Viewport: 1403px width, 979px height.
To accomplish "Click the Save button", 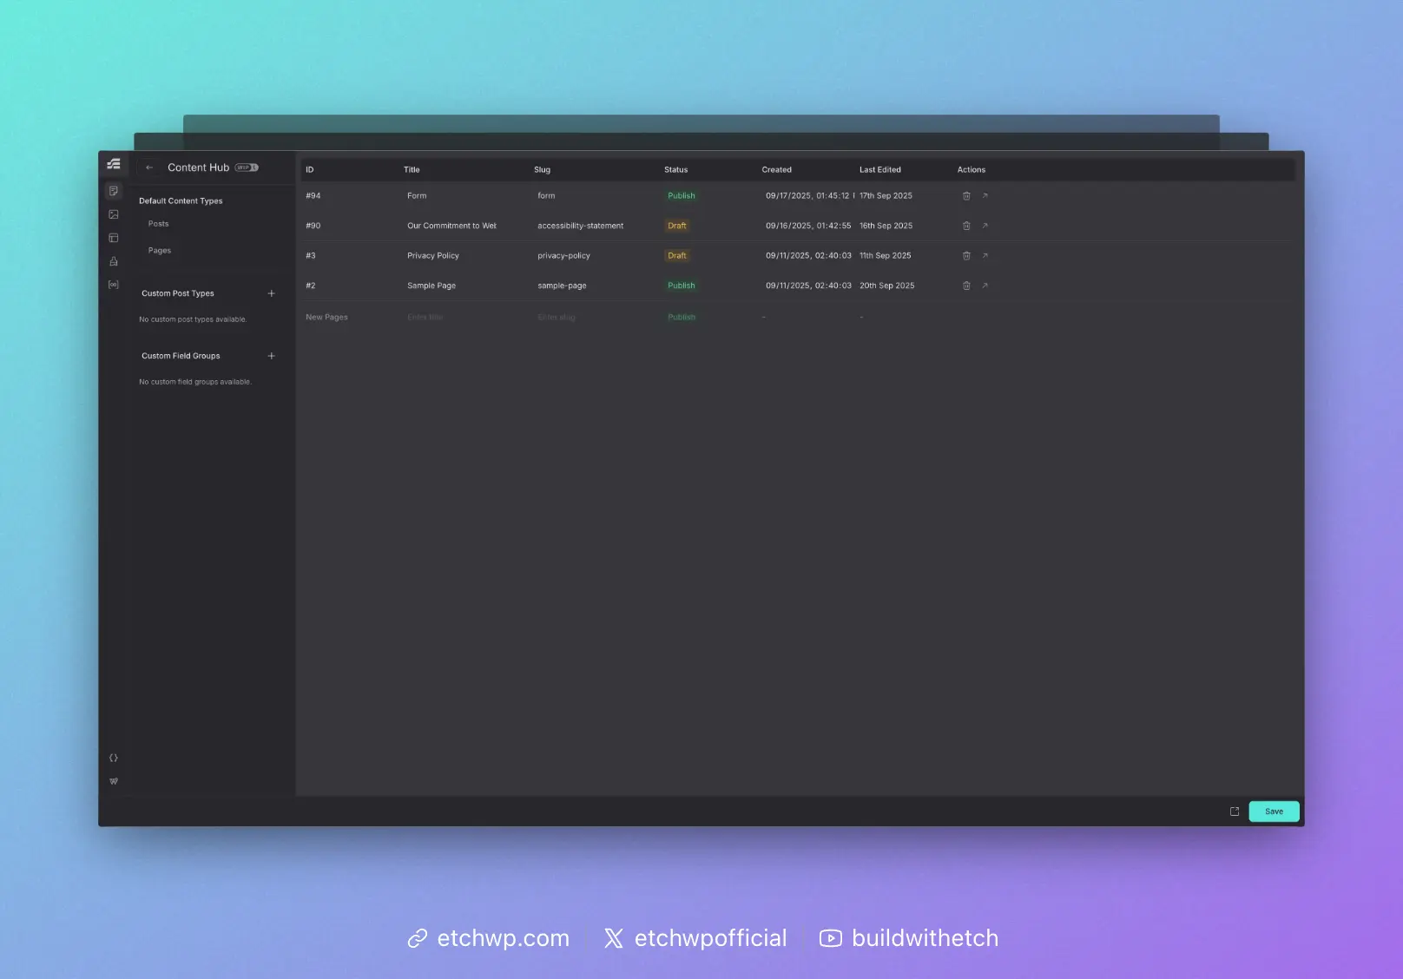I will 1274,811.
